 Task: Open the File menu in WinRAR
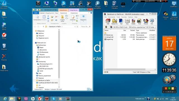coord(105,17)
